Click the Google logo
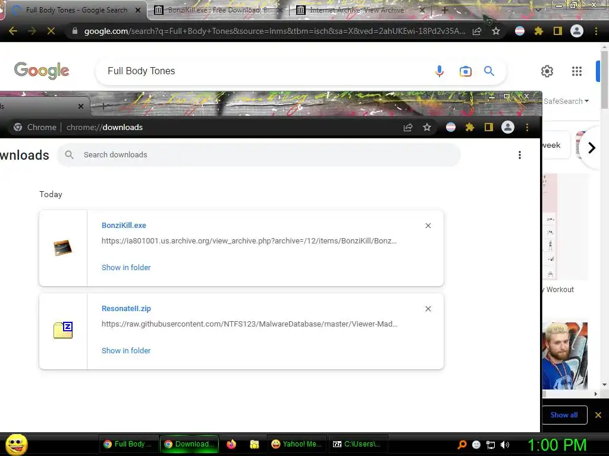This screenshot has width=609, height=456. click(x=42, y=71)
